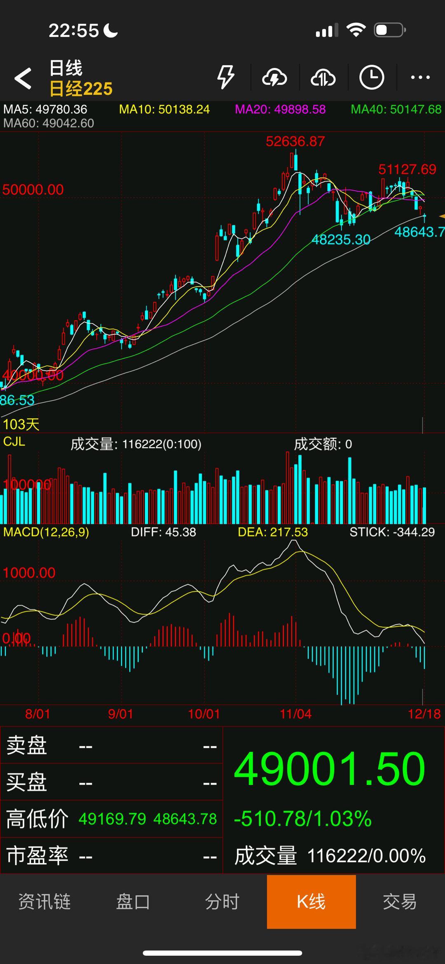
Task: Open the three-dot more menu
Action: click(420, 77)
